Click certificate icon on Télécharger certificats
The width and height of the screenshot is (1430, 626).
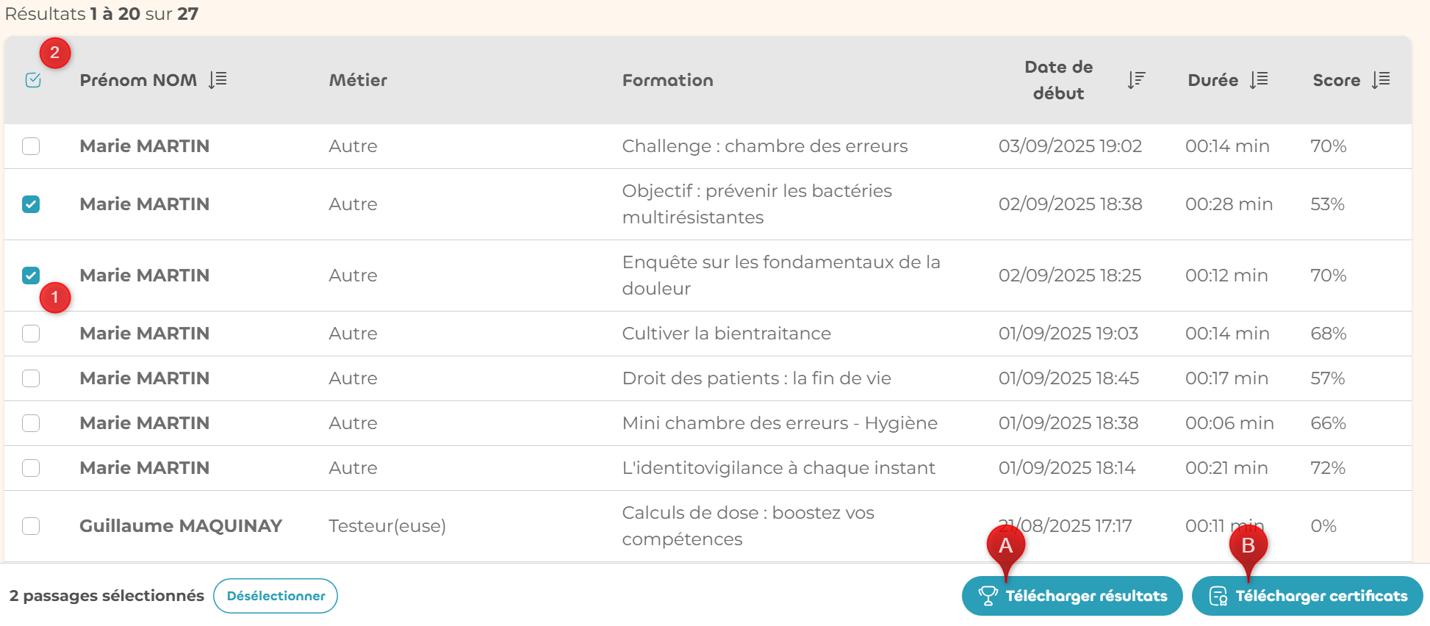point(1218,596)
